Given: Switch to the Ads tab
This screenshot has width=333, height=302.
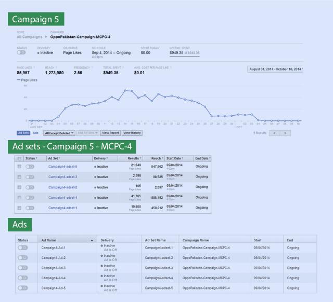Looking at the screenshot, I should (36, 133).
